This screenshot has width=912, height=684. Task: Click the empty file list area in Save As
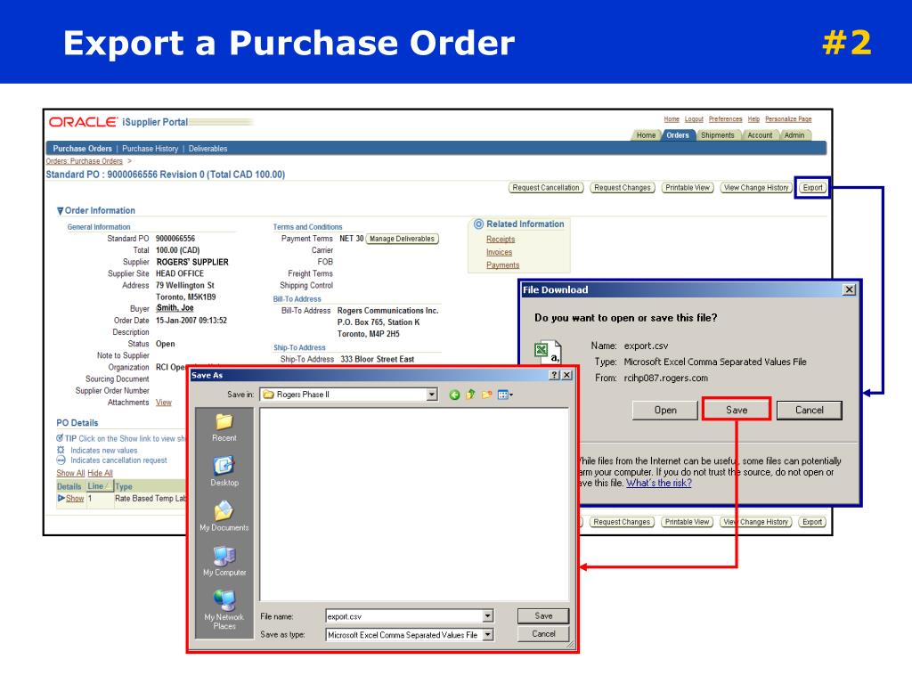(414, 504)
